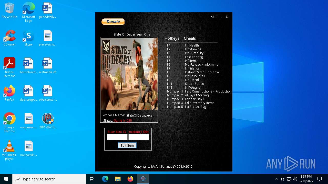Click the Cheats column header
Viewport: 328px width, 184px height.
click(190, 38)
